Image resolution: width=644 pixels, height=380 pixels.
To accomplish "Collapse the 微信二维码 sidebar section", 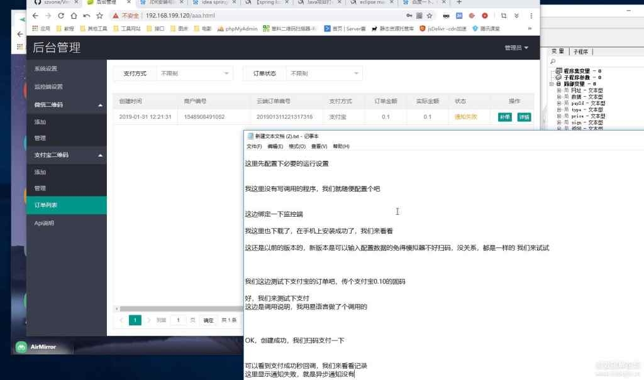I will coord(101,105).
